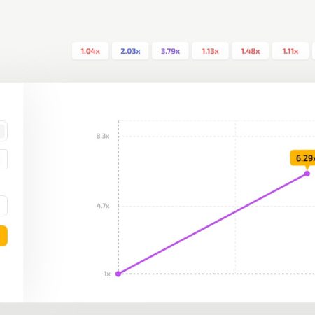Click the 8.3x axis label

103,136
